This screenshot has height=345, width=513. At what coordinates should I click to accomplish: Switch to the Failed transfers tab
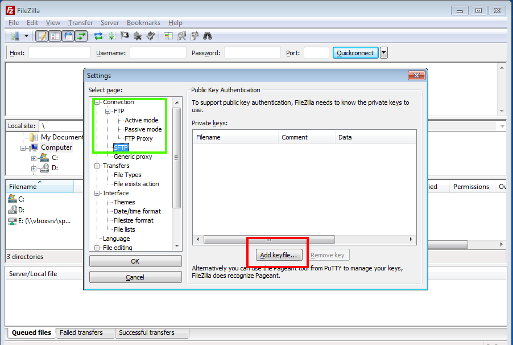pos(81,332)
